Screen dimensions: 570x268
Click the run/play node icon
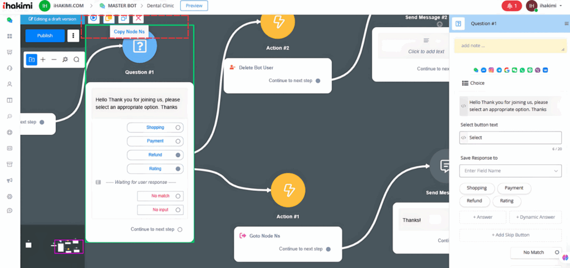(x=94, y=18)
